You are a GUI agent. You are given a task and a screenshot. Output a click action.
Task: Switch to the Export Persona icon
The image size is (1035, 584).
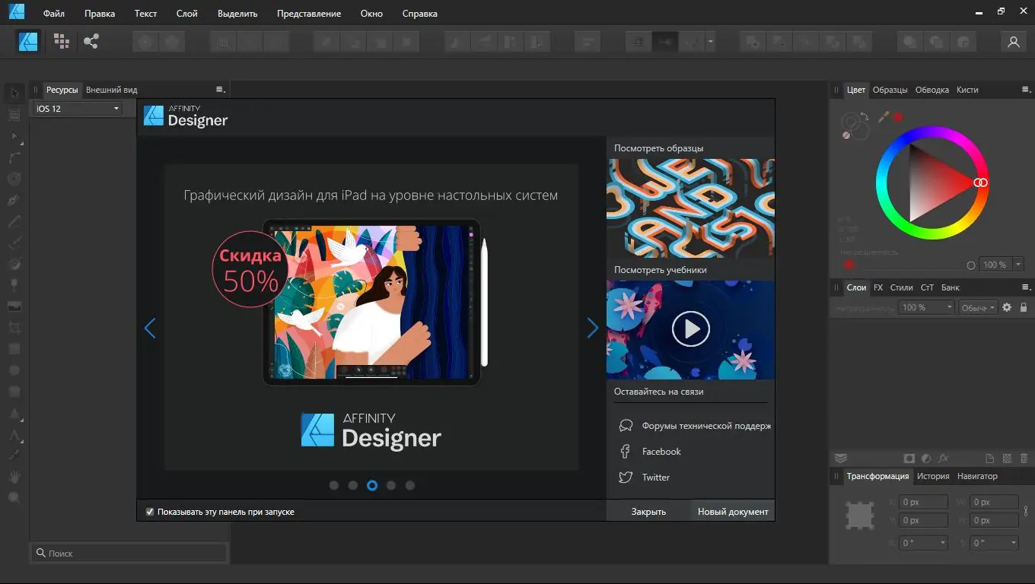point(91,41)
